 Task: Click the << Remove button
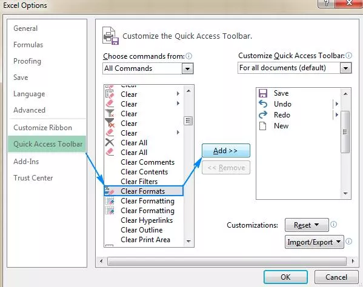[225, 168]
